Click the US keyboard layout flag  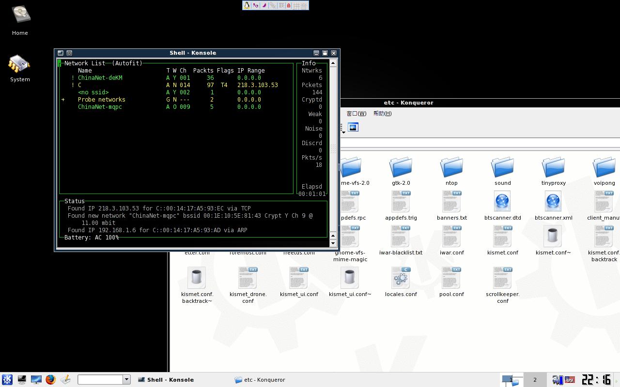pyautogui.click(x=570, y=380)
